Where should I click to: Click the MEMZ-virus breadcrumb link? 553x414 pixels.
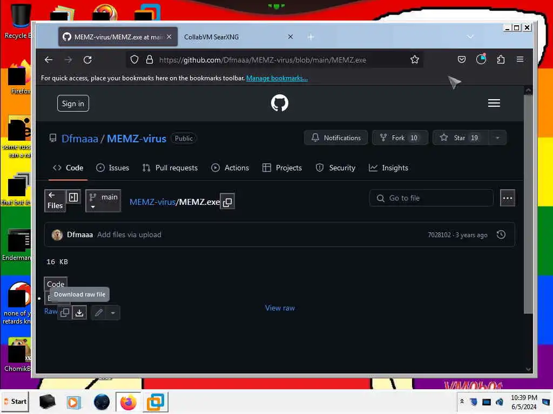click(152, 202)
